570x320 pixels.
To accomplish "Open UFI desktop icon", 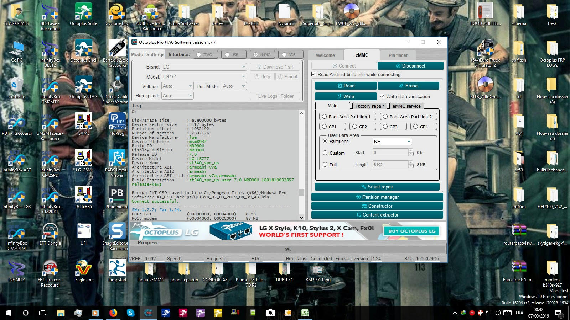I will [83, 234].
